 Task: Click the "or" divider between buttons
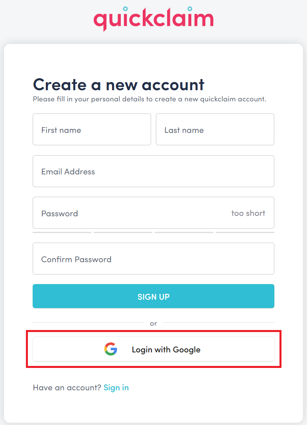pos(153,323)
